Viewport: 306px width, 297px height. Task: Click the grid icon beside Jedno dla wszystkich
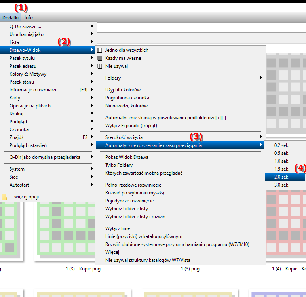pos(99,50)
